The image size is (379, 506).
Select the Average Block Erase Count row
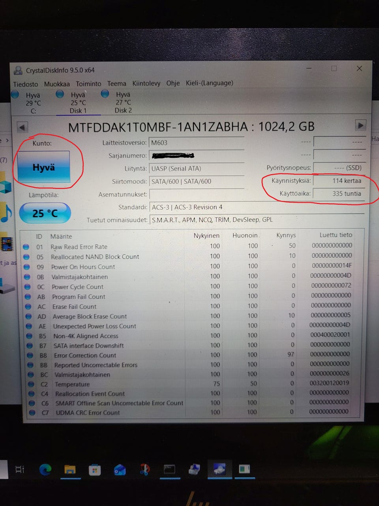pyautogui.click(x=191, y=316)
